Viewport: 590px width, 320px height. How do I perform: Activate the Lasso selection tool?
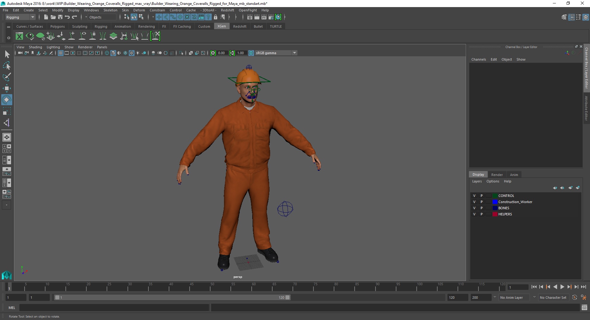(x=7, y=66)
